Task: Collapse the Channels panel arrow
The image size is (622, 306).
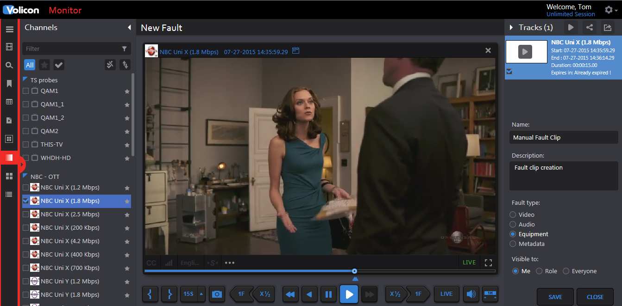Action: (129, 28)
